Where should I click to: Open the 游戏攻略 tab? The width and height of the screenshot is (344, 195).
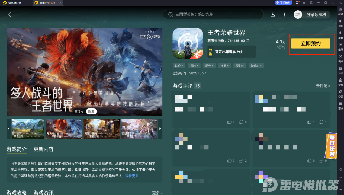click(x=17, y=193)
